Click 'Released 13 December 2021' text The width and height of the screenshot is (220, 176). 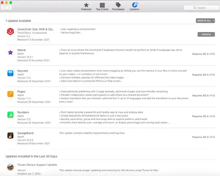click(x=33, y=39)
